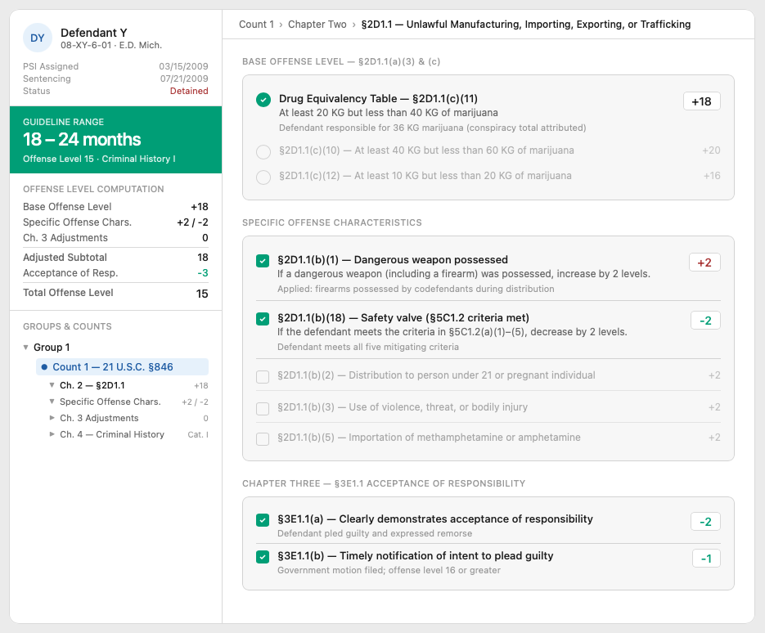Open the Count 1 breadcrumb
765x633 pixels.
[x=256, y=25]
